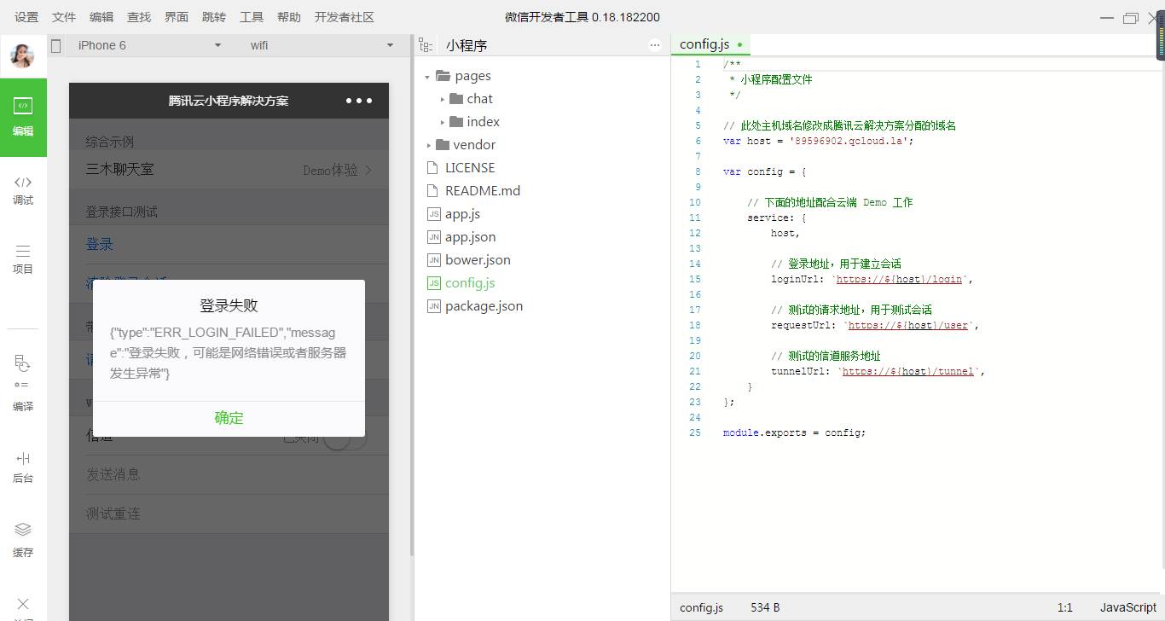Open the 工具 menu
1165x621 pixels.
click(252, 17)
